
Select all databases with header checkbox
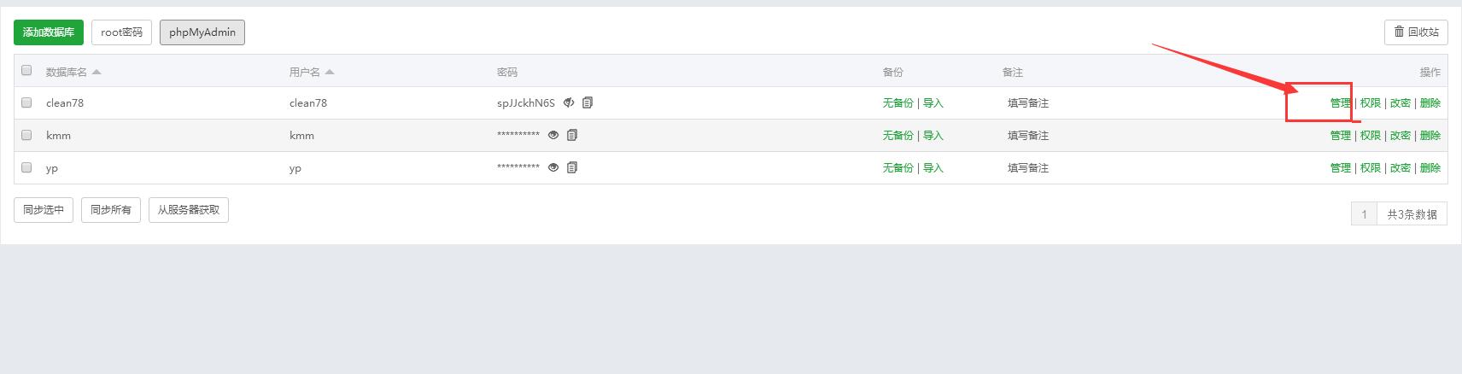click(26, 70)
